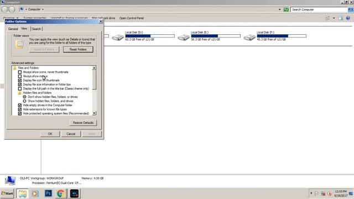
Task: Select the Local Disk (E:) drive icon
Action: (x=184, y=38)
